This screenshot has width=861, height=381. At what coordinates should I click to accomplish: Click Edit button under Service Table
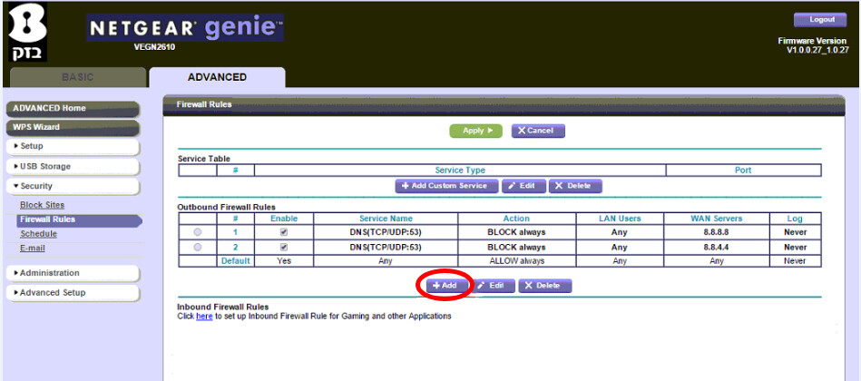coord(523,186)
